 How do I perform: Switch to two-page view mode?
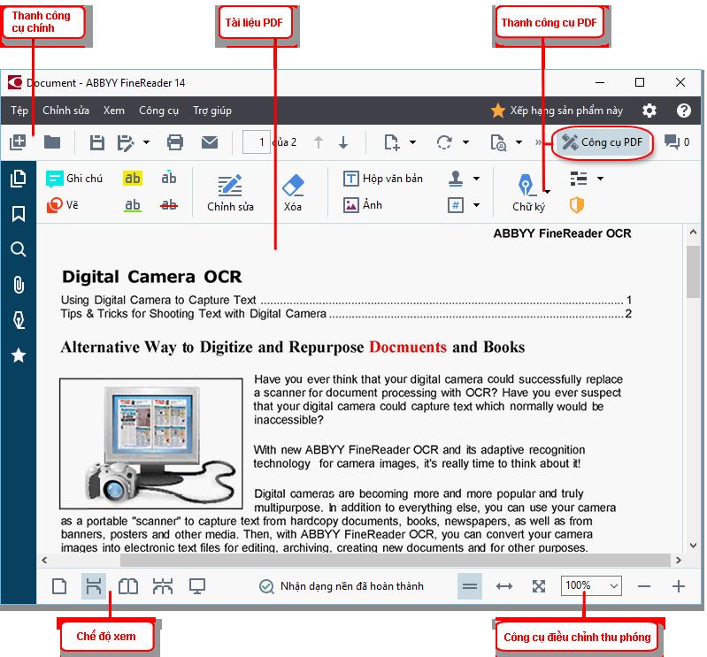(128, 586)
